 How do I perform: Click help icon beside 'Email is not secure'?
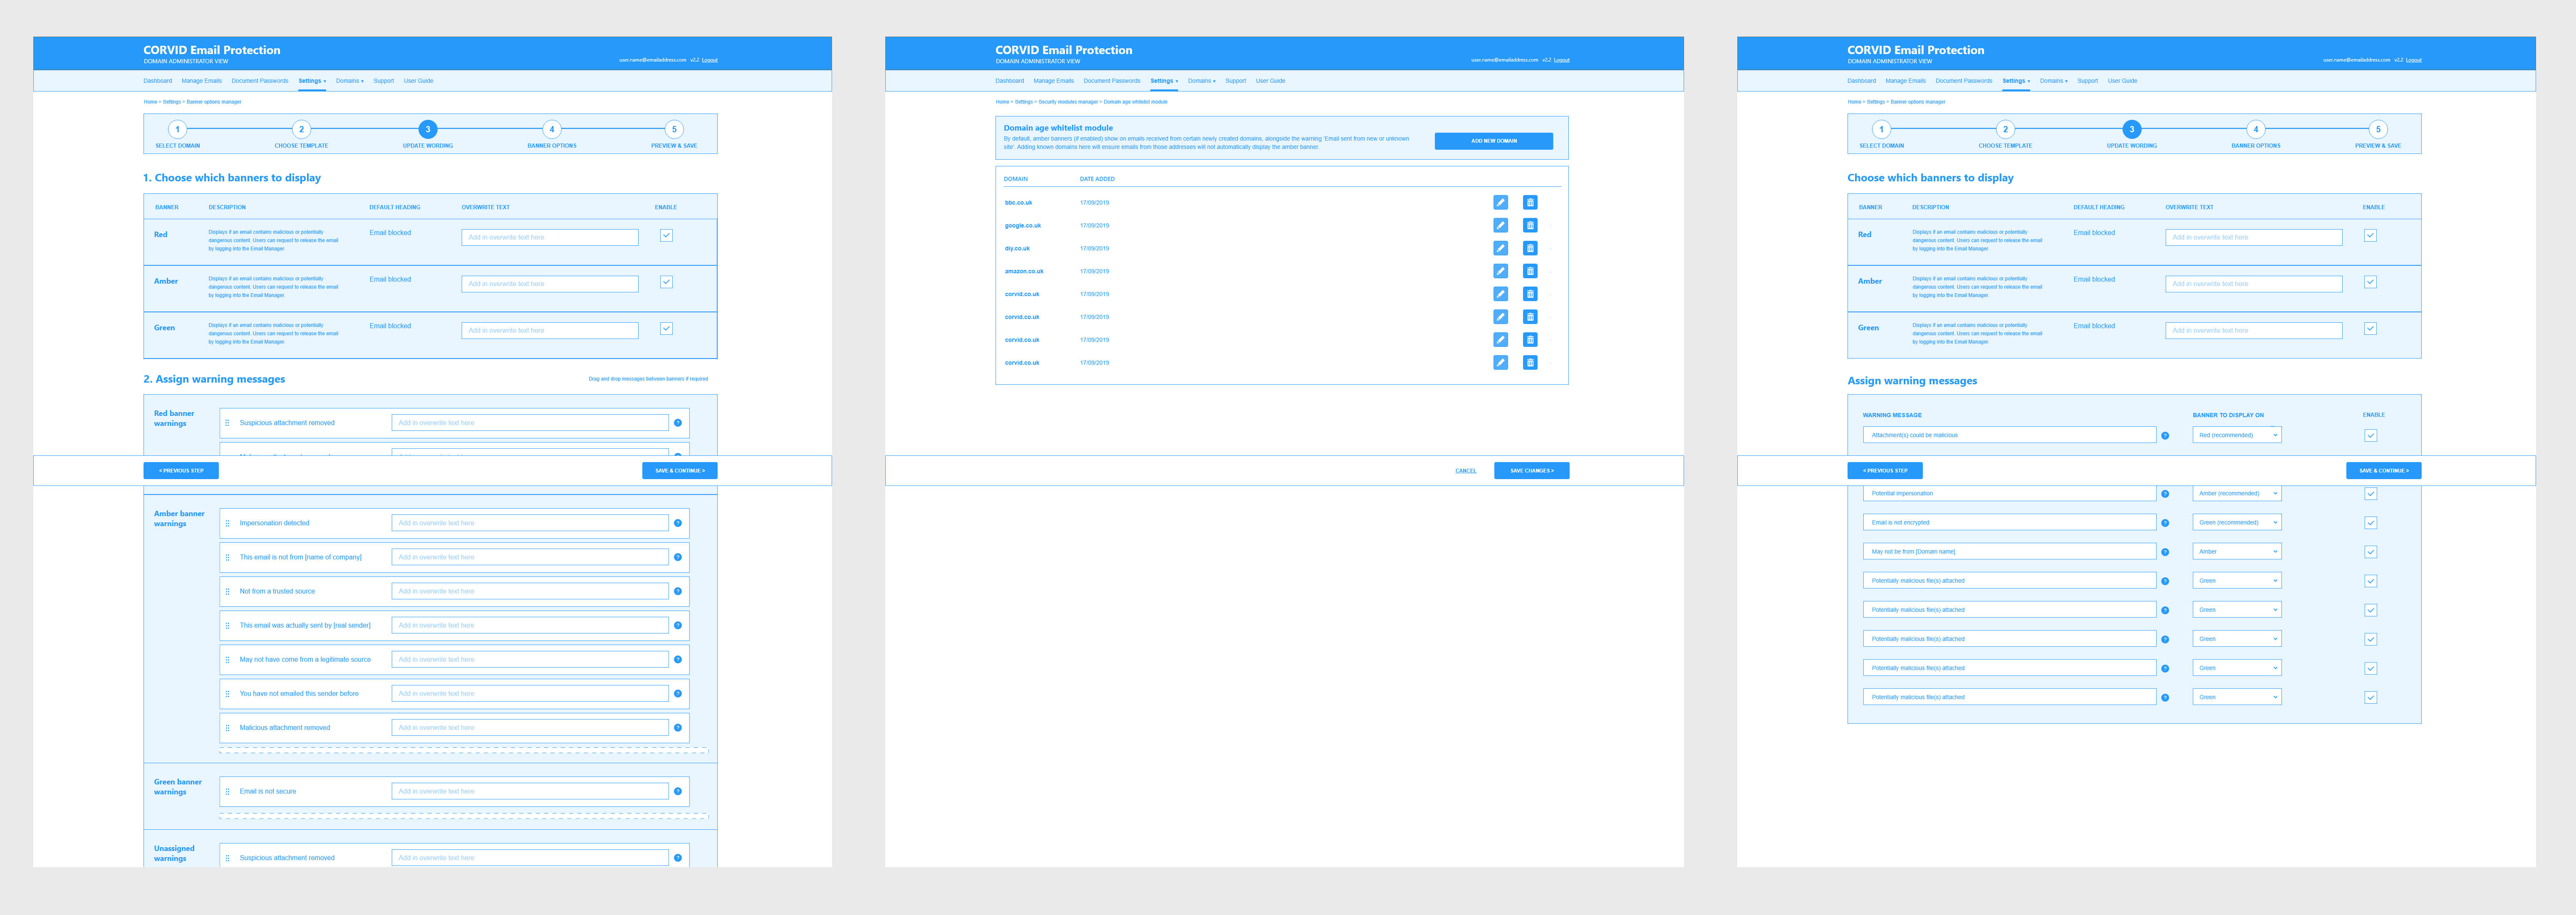click(x=678, y=791)
